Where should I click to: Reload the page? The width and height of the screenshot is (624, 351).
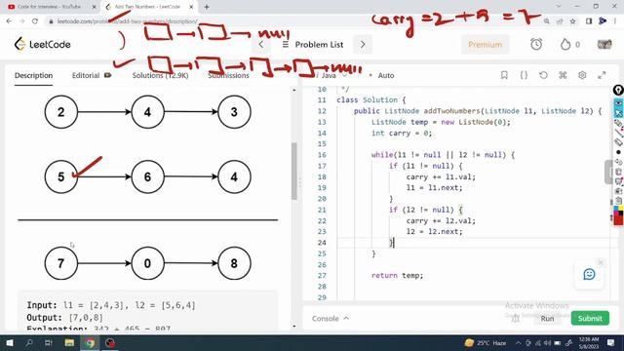[x=35, y=21]
